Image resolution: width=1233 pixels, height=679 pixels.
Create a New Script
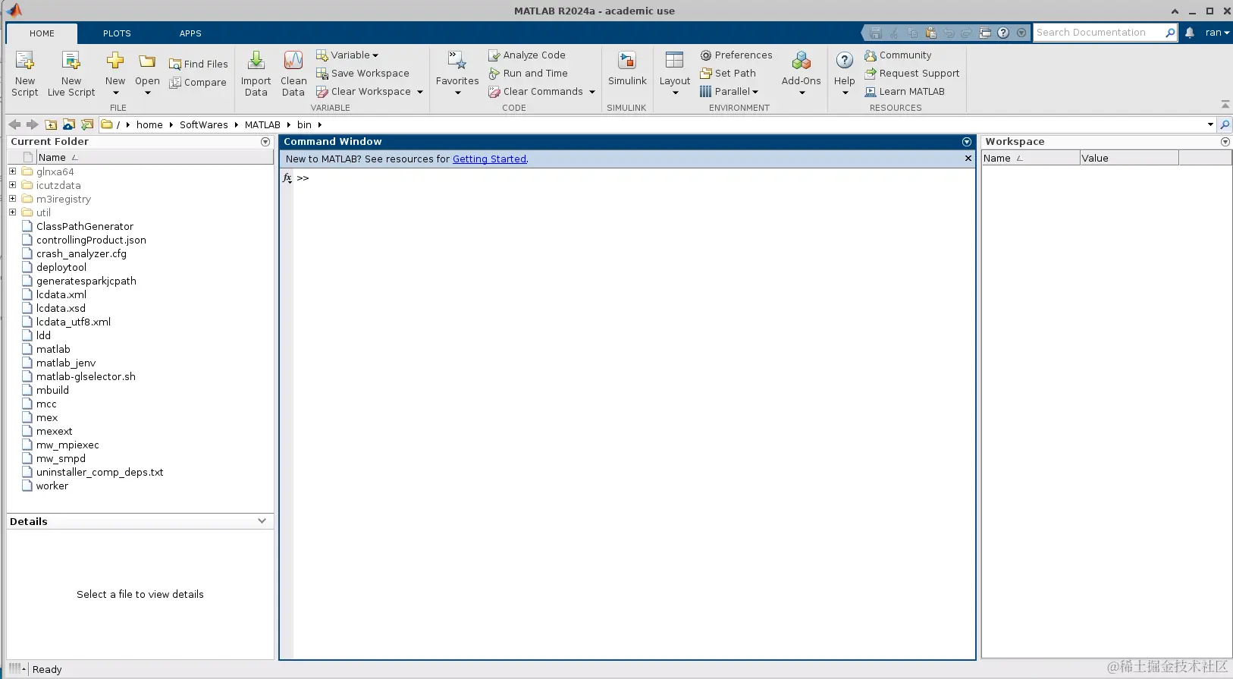click(24, 74)
